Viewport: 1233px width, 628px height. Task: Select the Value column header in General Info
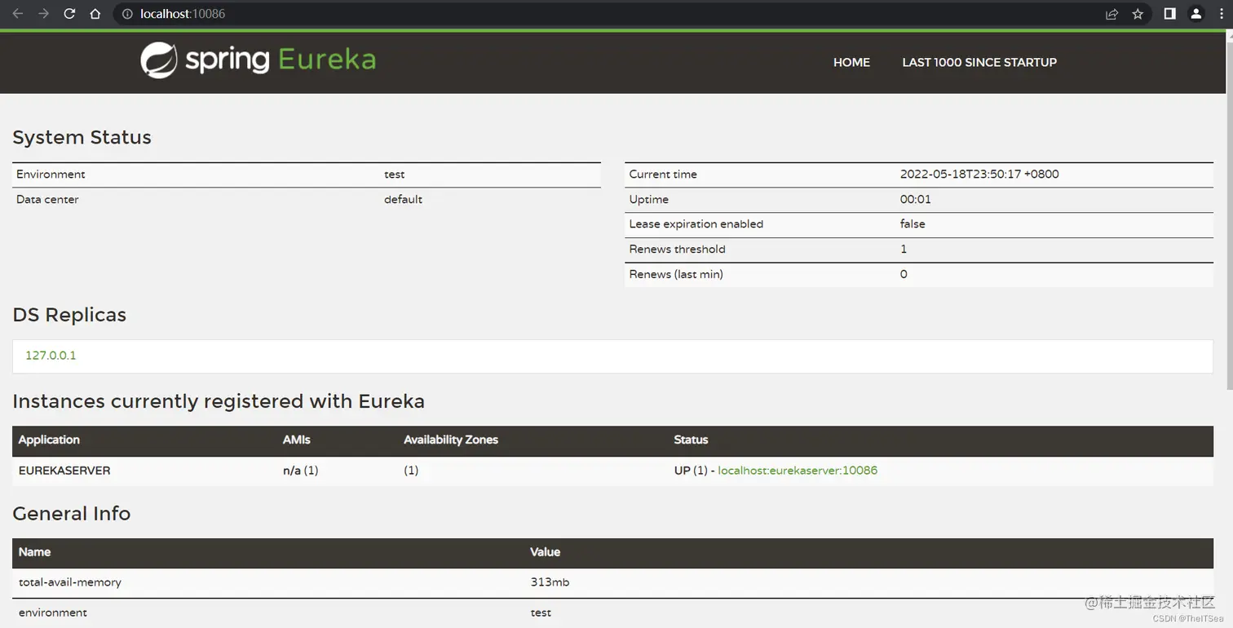click(545, 552)
